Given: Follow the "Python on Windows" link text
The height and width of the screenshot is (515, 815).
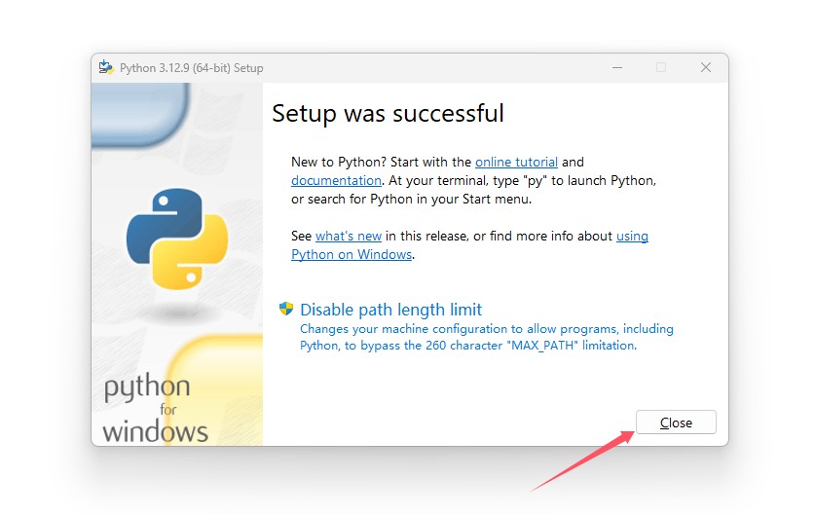Looking at the screenshot, I should click(x=352, y=255).
